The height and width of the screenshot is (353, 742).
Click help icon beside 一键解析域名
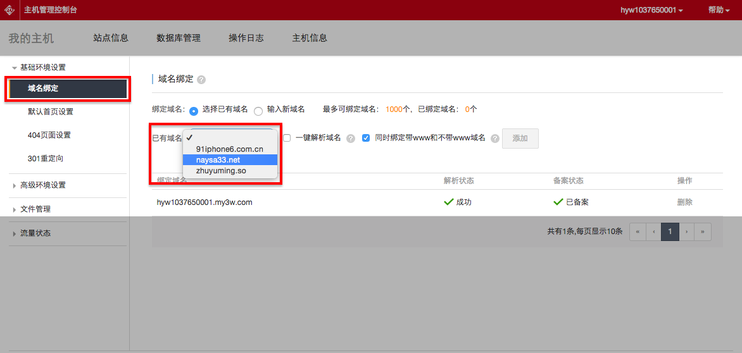[x=350, y=139]
